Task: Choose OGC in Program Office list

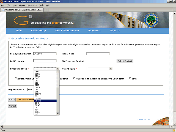Action: tap(45, 78)
